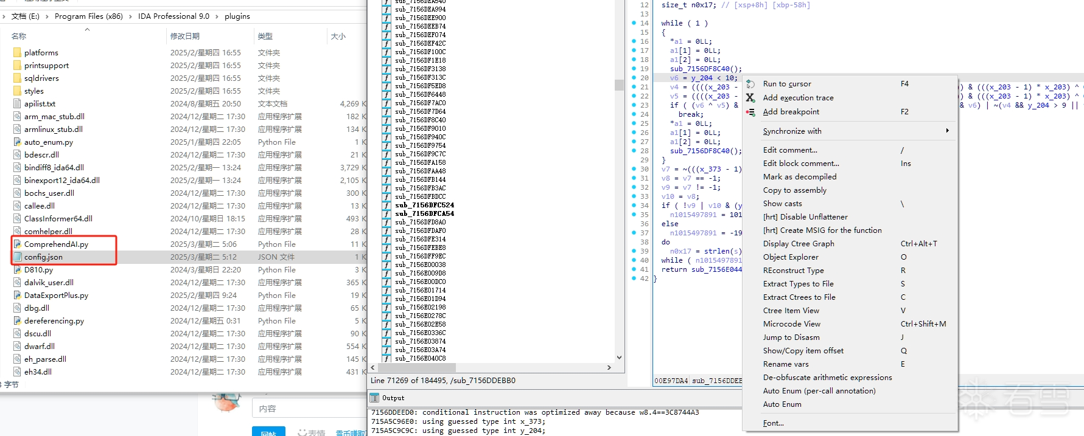This screenshot has height=436, width=1084.
Task: Expand the Synchronize with submenu arrow
Action: [x=947, y=131]
